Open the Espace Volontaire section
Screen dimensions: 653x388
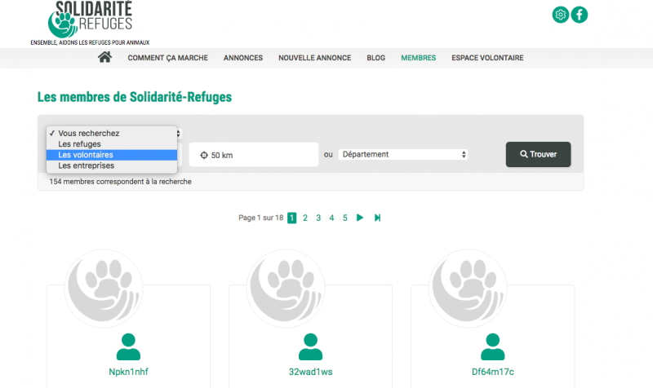(x=487, y=58)
